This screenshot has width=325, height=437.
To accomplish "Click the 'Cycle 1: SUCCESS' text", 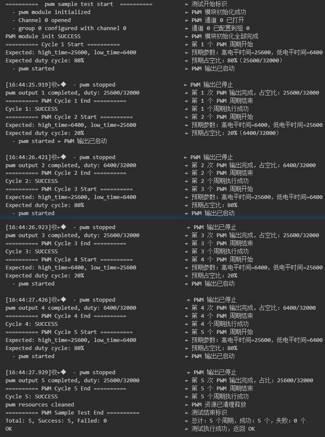I will coord(31,109).
